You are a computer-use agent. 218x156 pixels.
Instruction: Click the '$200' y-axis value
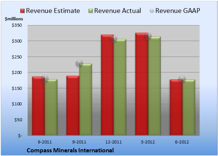[17, 72]
